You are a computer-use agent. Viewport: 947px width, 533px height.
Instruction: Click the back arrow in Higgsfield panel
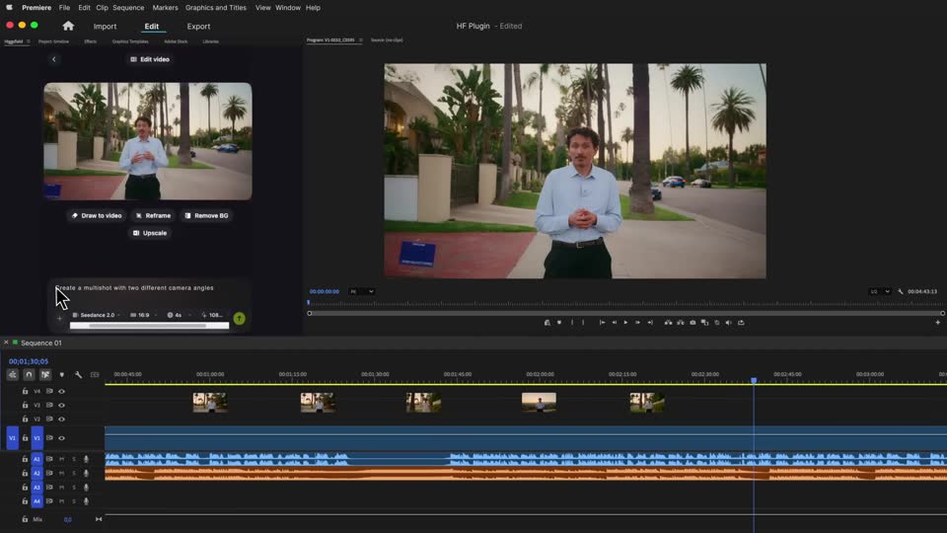53,59
